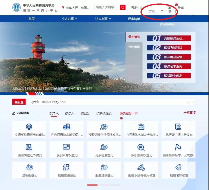The width and height of the screenshot is (209, 190).
Task: Open 船舶国籍证书核发 certificate icon
Action: point(29,147)
